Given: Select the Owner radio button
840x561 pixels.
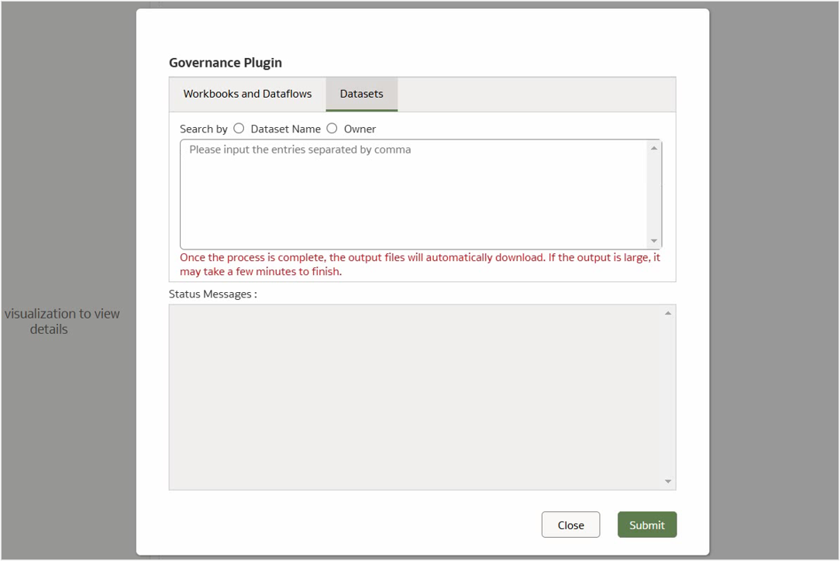Looking at the screenshot, I should (x=332, y=128).
